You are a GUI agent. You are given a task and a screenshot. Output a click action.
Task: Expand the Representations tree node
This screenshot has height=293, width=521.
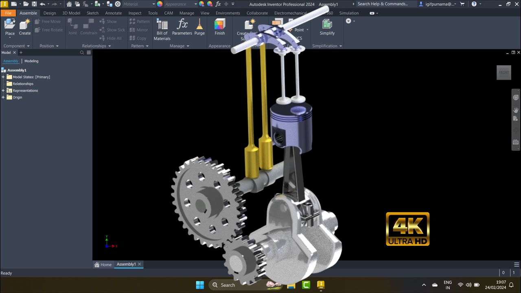coord(3,90)
